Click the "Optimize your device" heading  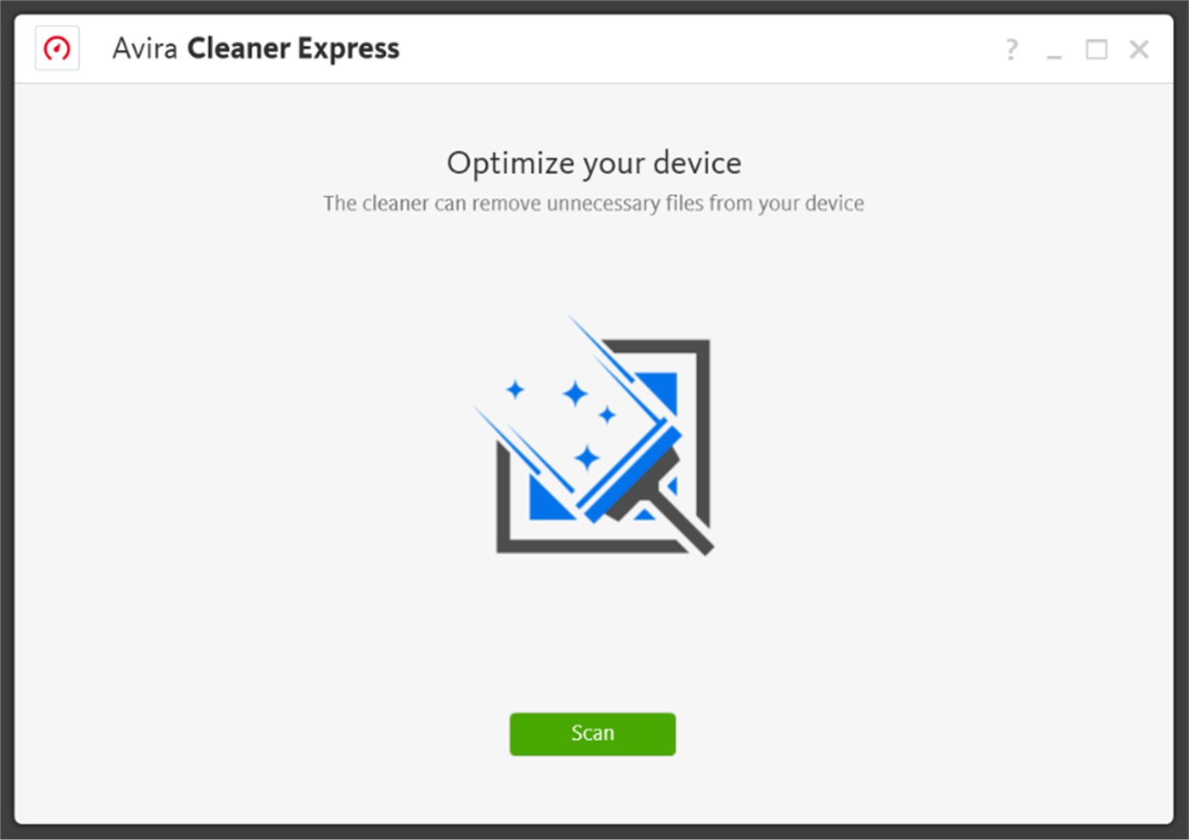point(594,162)
